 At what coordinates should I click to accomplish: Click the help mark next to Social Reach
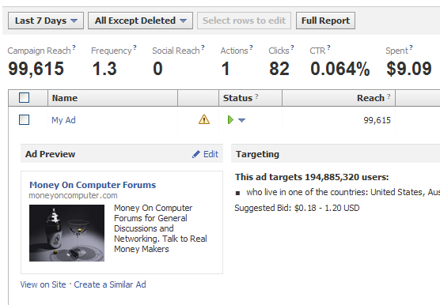coord(203,47)
